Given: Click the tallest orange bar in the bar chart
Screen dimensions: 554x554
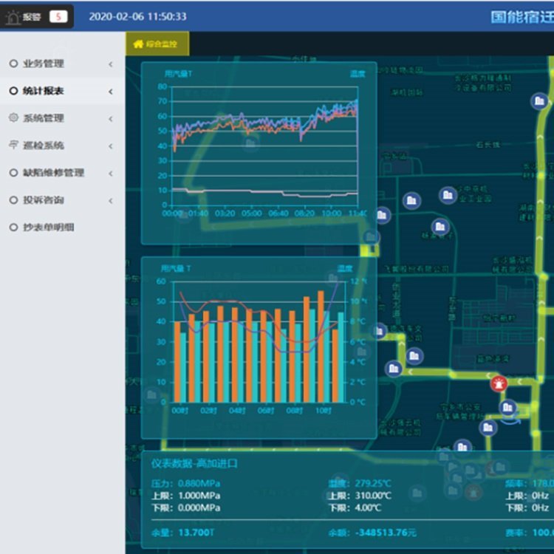Looking at the screenshot, I should point(321,346).
